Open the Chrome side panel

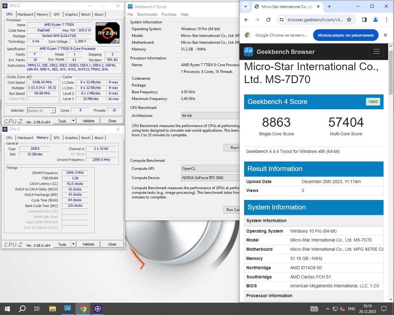364,20
